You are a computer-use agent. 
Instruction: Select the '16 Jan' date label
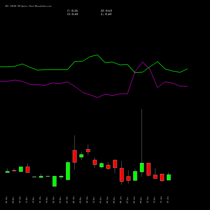point(168,200)
